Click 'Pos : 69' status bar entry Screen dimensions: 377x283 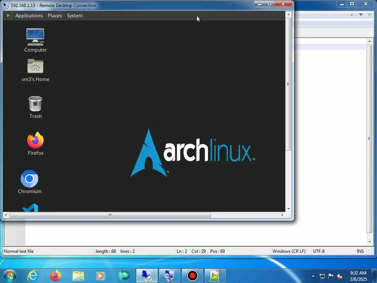[217, 251]
